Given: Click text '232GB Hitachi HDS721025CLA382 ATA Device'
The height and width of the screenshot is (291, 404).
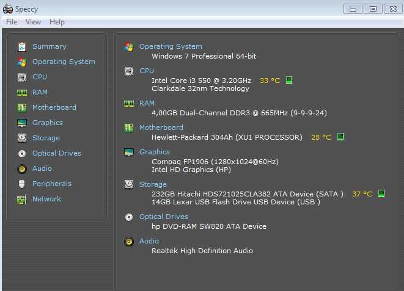Looking at the screenshot, I should pyautogui.click(x=232, y=194).
